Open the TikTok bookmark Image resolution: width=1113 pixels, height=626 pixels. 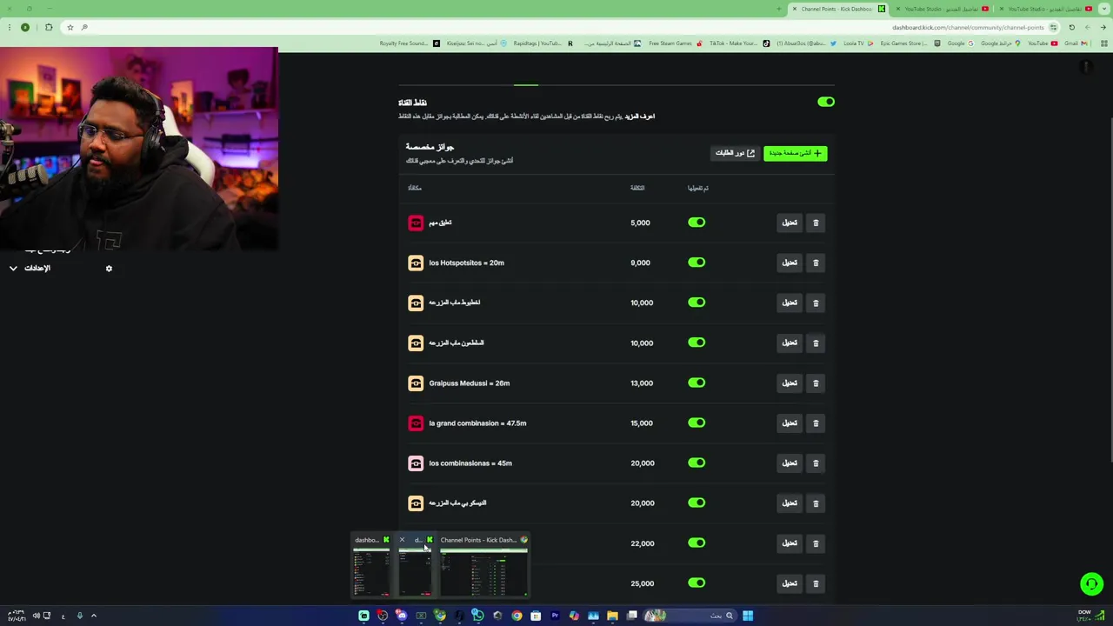tap(739, 43)
